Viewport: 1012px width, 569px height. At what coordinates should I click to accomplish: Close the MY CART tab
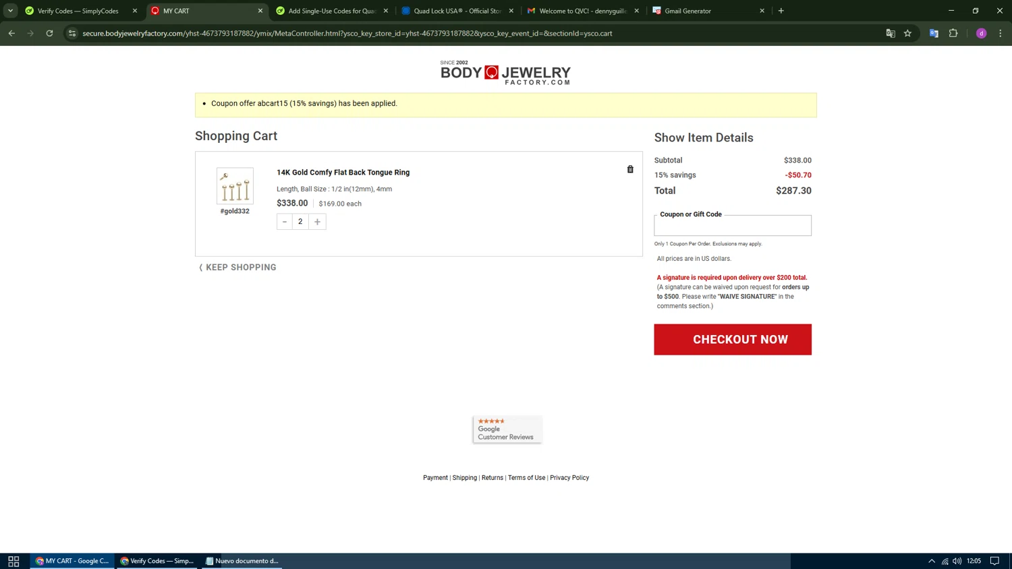coord(260,11)
